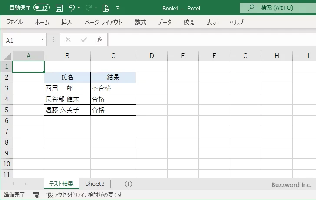Select column A header
The height and width of the screenshot is (200, 316).
[28, 56]
